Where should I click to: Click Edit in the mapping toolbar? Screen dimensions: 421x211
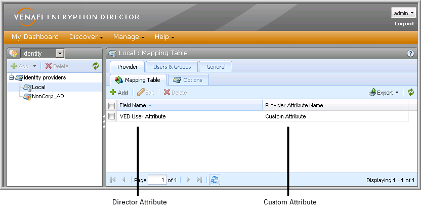click(146, 93)
